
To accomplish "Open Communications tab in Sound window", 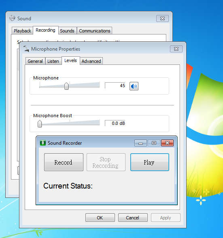I will click(x=95, y=31).
